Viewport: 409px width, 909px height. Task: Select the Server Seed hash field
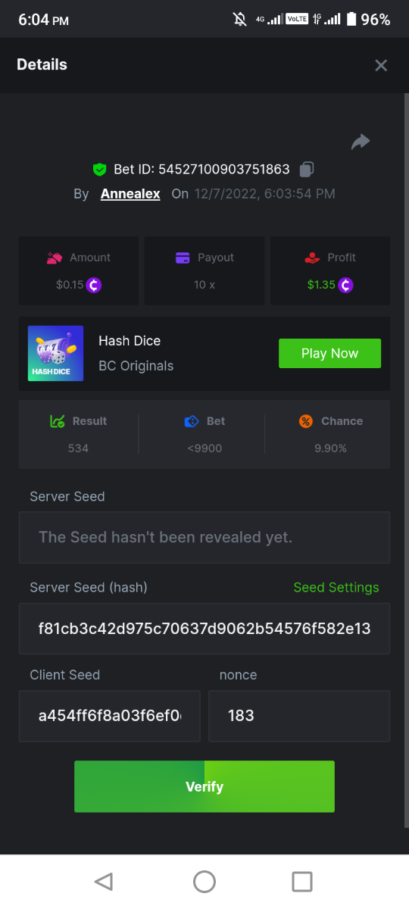pos(204,629)
